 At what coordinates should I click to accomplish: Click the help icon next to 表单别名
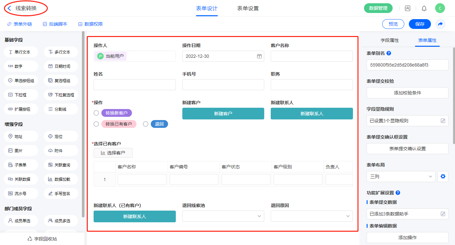tap(389, 53)
